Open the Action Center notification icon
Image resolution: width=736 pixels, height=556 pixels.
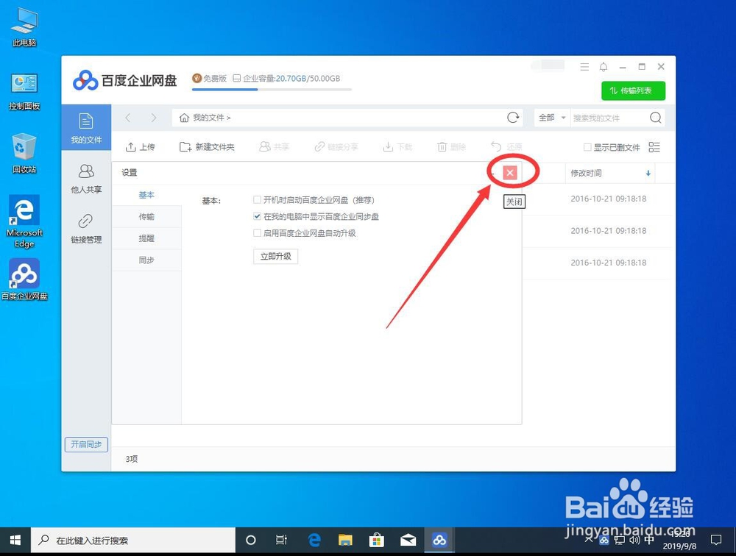pos(716,540)
